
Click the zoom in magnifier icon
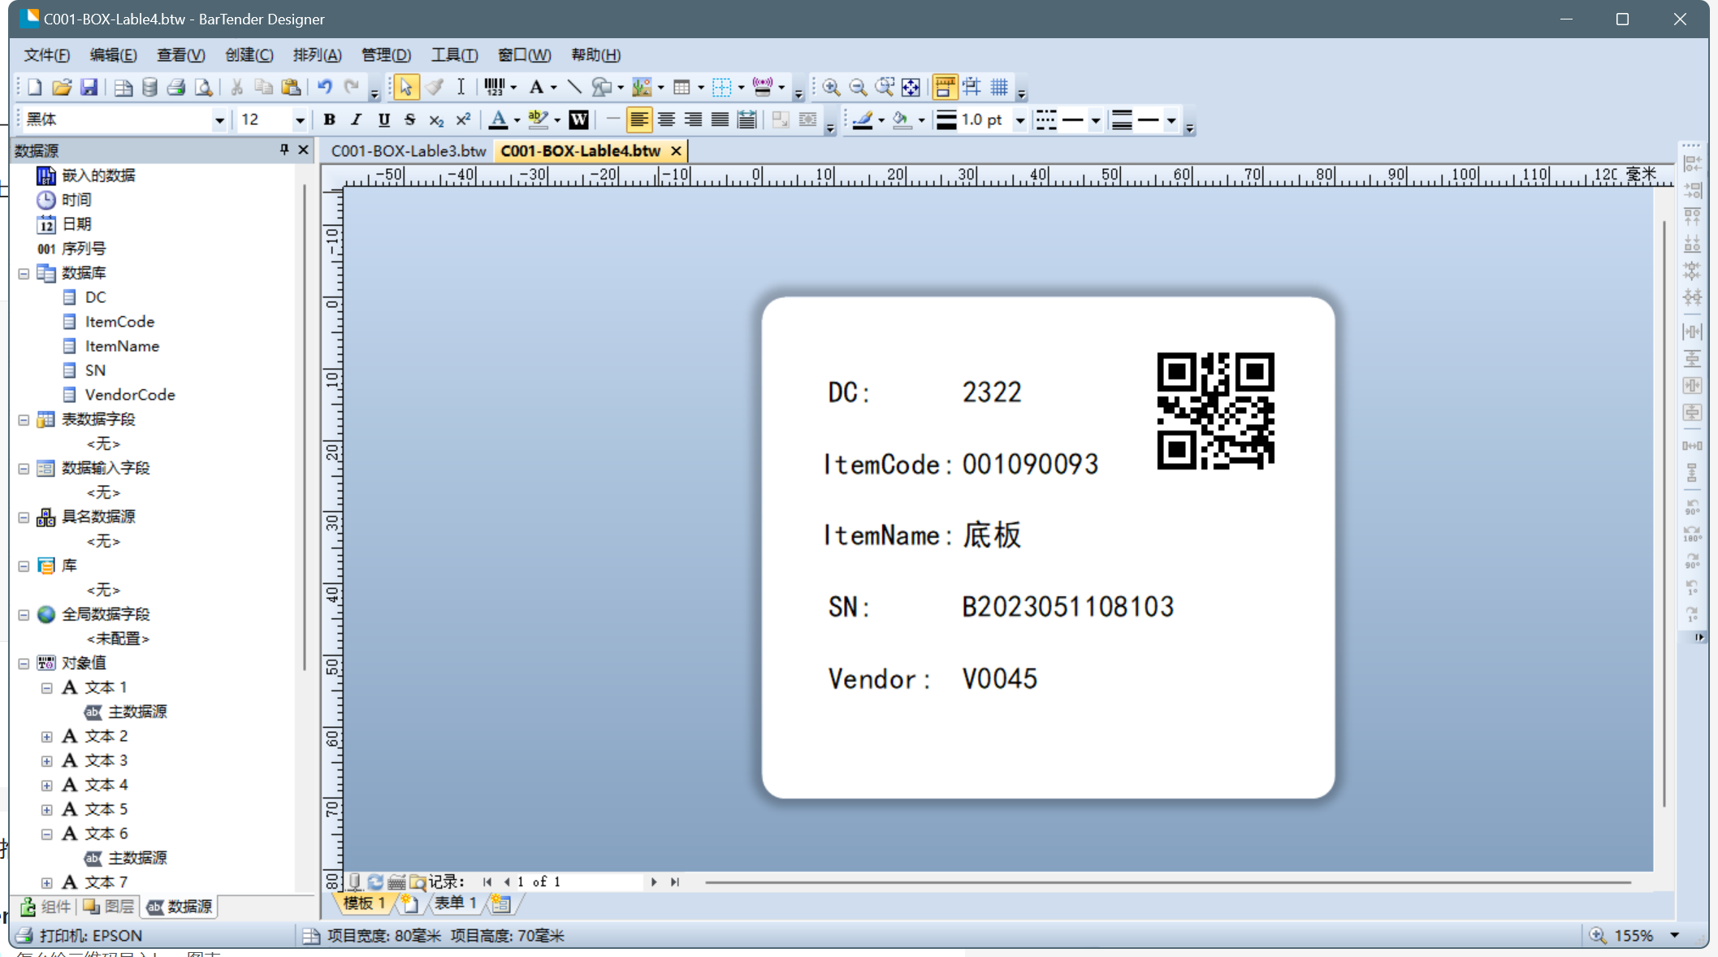[x=830, y=87]
